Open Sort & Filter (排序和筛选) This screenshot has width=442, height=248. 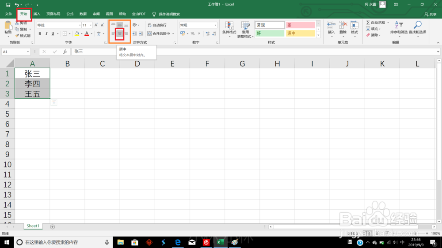click(x=399, y=29)
